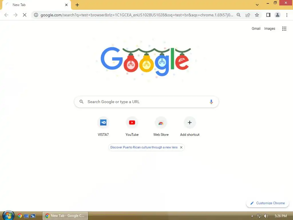
Task: Bookmark this tab with the star
Action: tap(257, 15)
